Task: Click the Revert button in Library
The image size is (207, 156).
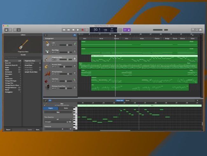Action: coord(8,129)
